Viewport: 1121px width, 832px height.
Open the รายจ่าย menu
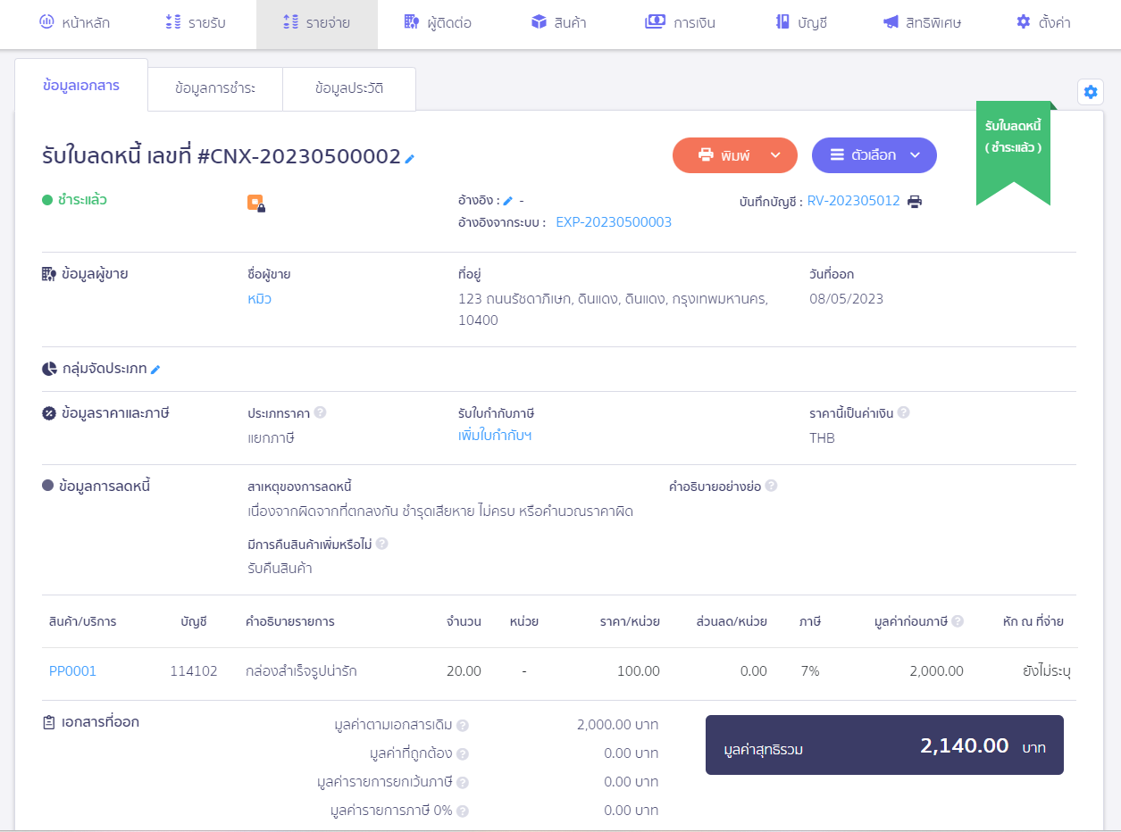coord(316,23)
